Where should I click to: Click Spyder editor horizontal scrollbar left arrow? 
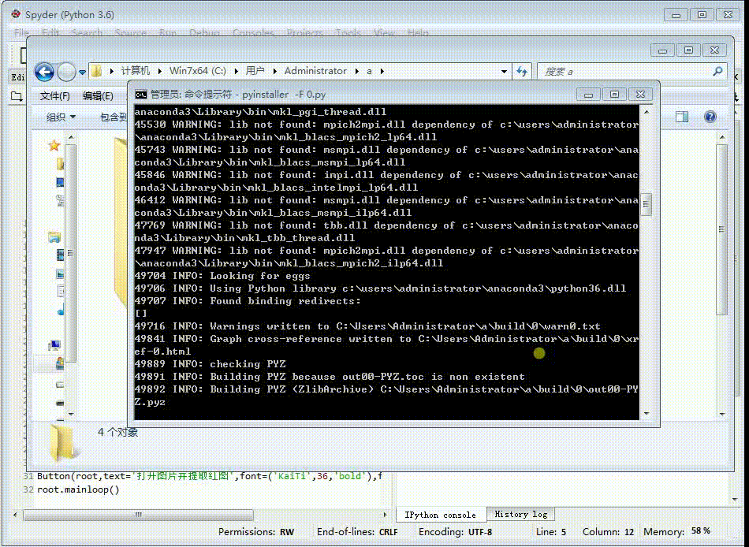pos(15,515)
